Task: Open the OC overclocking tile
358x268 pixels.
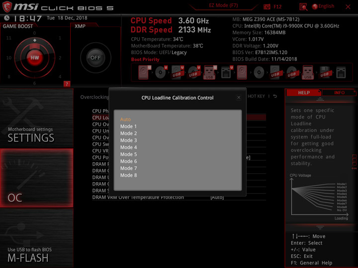Action: [x=36, y=178]
